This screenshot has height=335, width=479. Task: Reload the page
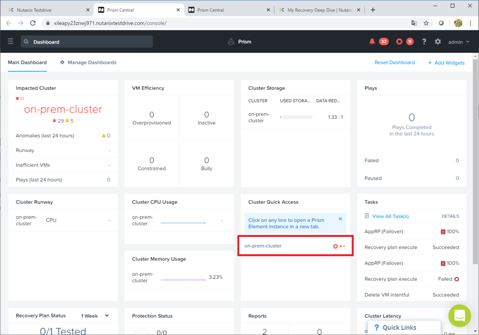click(33, 23)
